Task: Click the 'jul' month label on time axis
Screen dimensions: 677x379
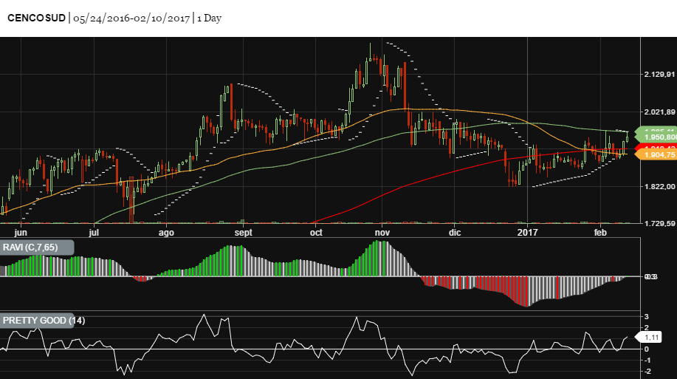Action: click(x=94, y=233)
